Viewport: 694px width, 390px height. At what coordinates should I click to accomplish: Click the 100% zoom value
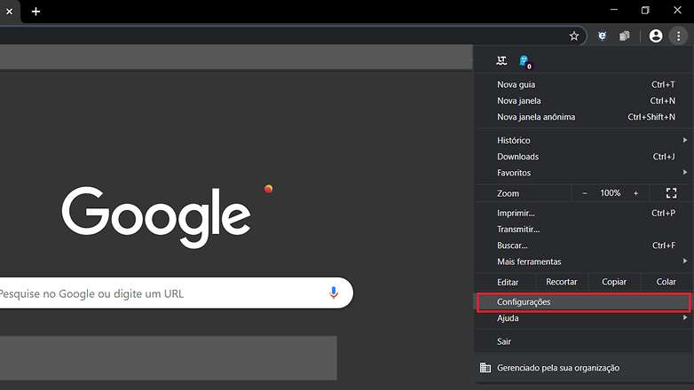point(610,193)
